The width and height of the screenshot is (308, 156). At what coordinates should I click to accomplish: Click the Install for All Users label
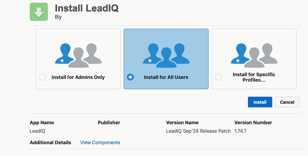166,77
